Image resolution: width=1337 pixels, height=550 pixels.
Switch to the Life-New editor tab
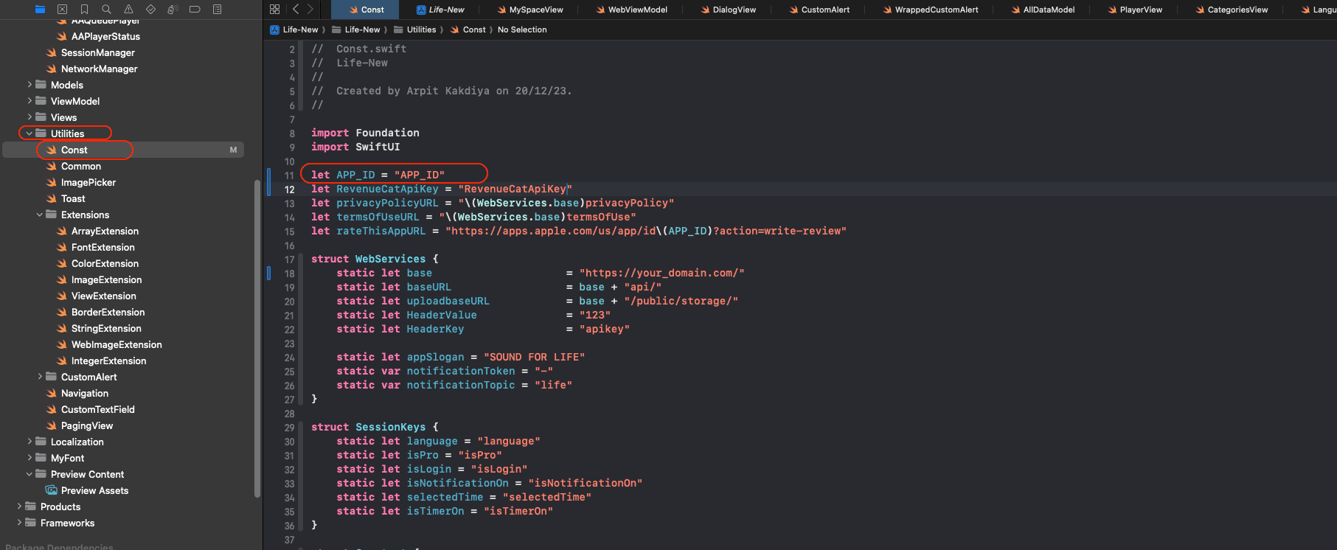pyautogui.click(x=440, y=10)
